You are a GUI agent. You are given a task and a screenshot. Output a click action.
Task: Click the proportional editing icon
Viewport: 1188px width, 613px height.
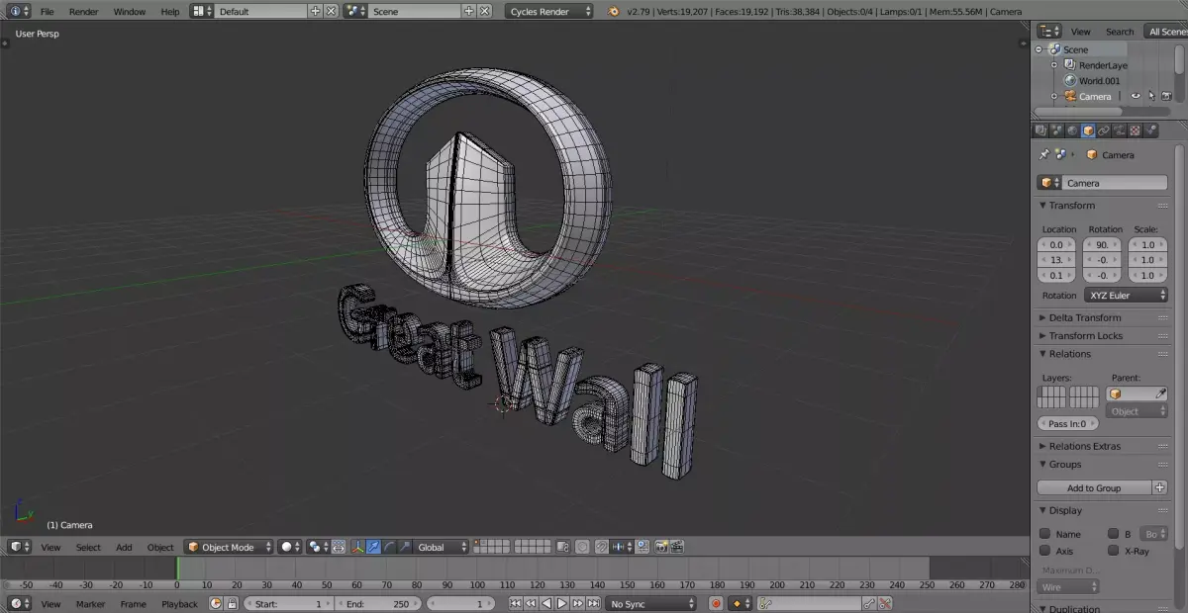[582, 547]
